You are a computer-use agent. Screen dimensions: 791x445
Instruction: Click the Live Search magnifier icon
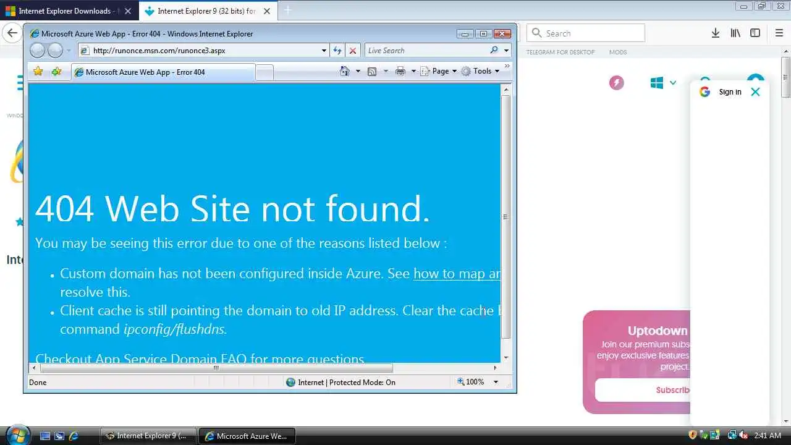(x=494, y=51)
